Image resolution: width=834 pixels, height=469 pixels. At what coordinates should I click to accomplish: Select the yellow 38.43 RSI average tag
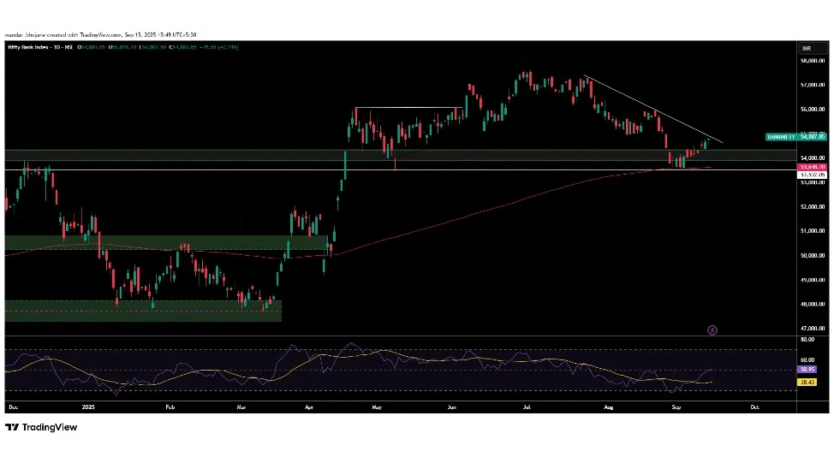[807, 382]
